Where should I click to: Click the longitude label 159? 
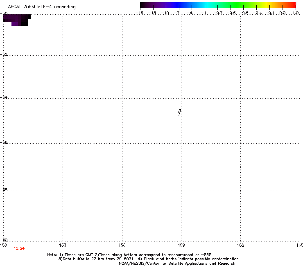[181, 245]
